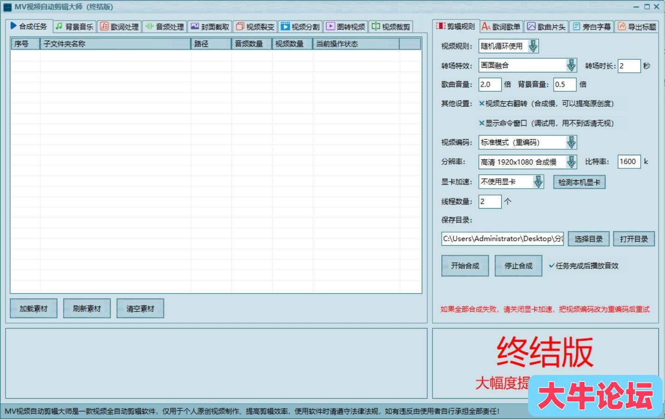Click the red warning text about 显卡加速
This screenshot has width=665, height=419.
545,309
